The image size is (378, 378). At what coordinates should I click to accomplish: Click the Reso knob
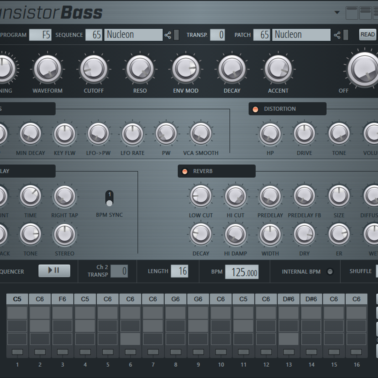tap(140, 69)
